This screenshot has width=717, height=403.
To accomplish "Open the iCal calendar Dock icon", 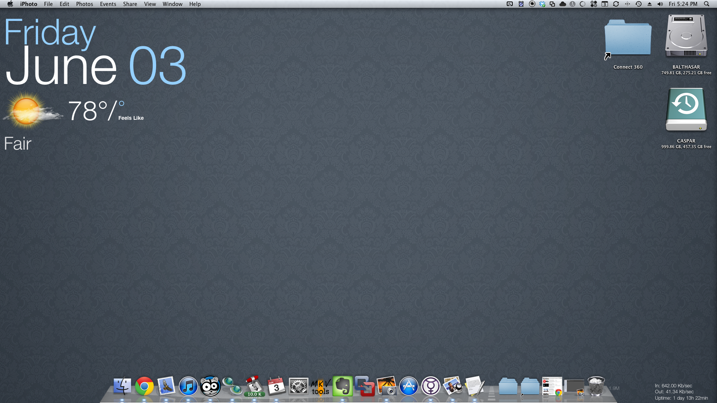I will coord(276,386).
